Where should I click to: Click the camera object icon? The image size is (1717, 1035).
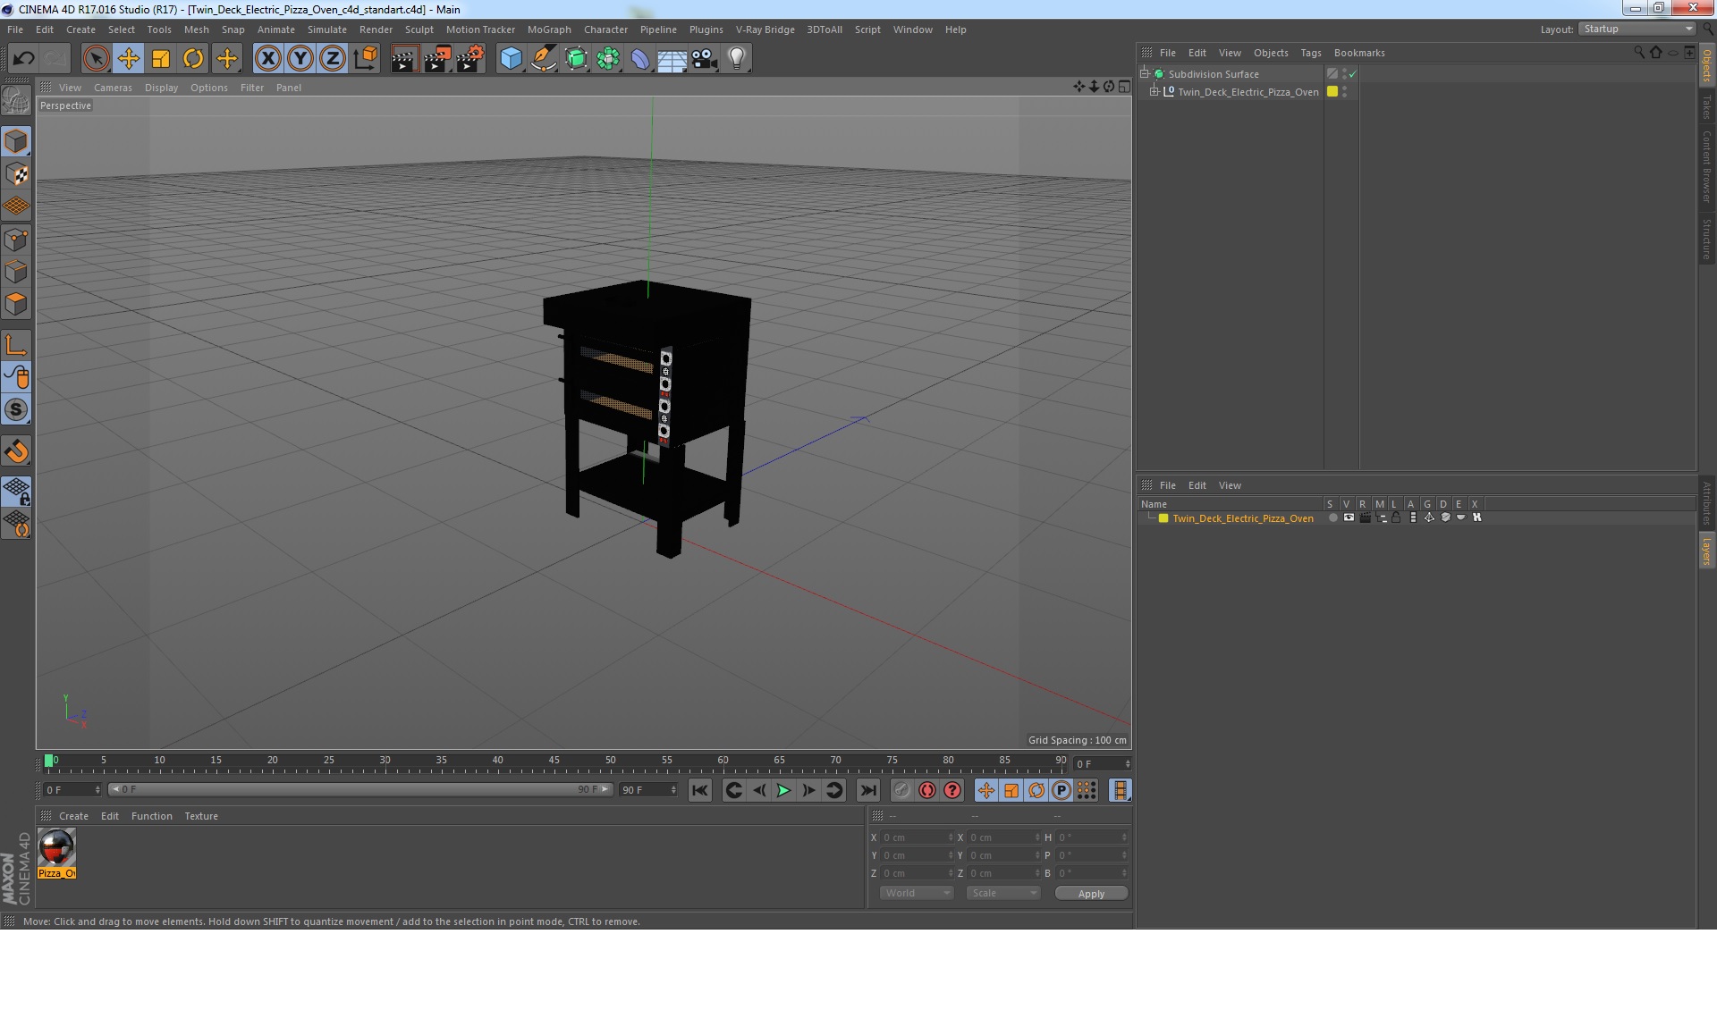click(x=704, y=59)
